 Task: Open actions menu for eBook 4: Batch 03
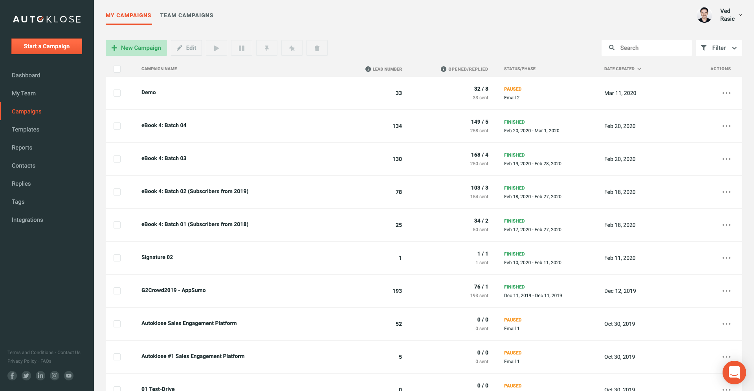726,159
